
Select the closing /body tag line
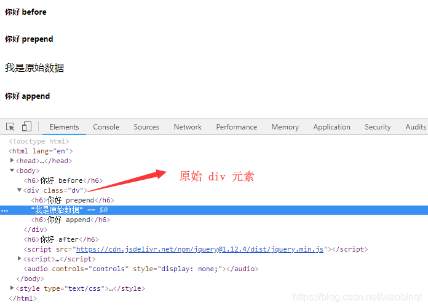30,279
